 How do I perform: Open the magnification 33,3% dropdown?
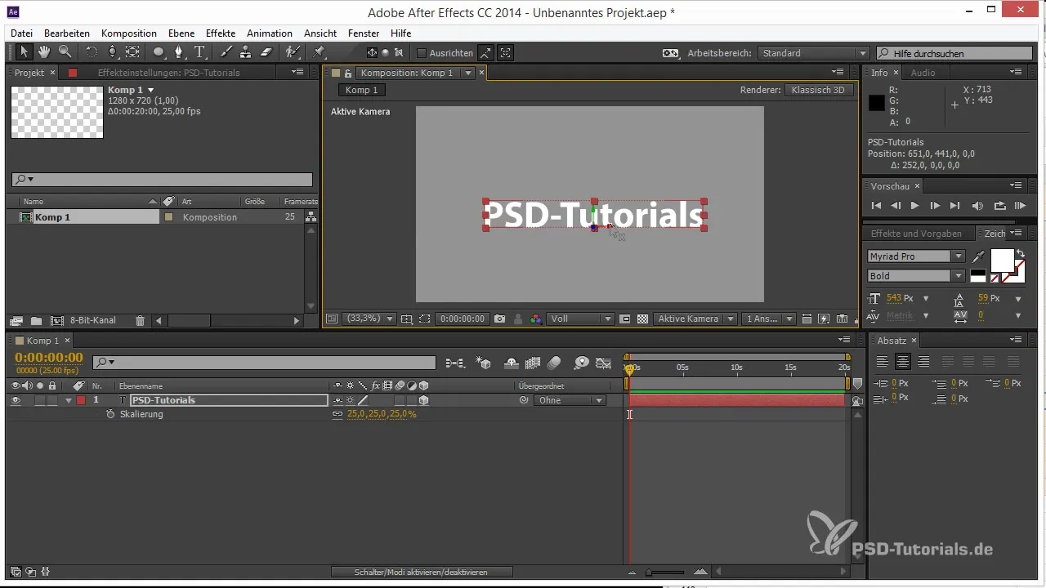point(369,318)
